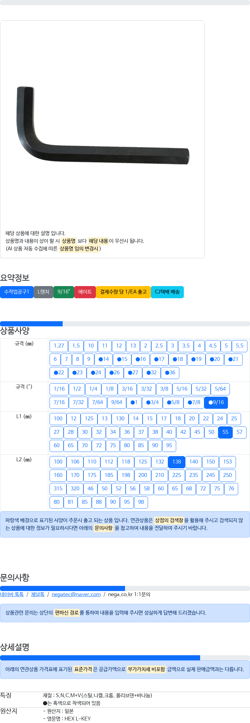Viewport: 250px width, 723px height.
Task: Select the 수작업공구1 category tag
Action: [17, 292]
